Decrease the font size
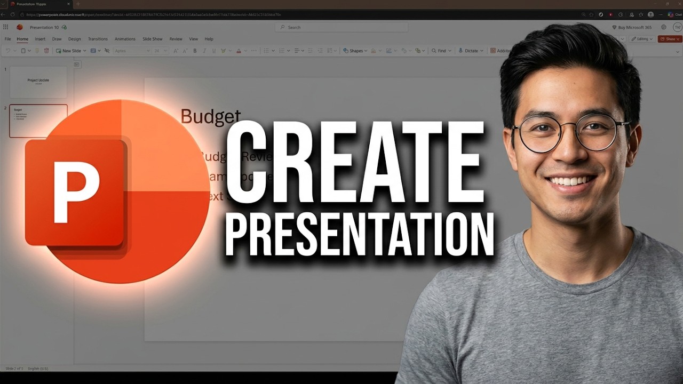Screen dimensions: 683x384 click(x=185, y=51)
